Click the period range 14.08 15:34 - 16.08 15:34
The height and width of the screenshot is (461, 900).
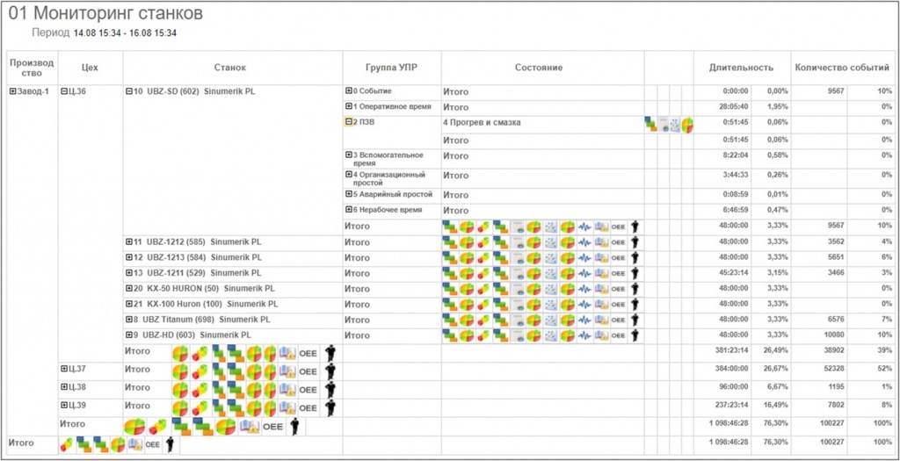[125, 33]
